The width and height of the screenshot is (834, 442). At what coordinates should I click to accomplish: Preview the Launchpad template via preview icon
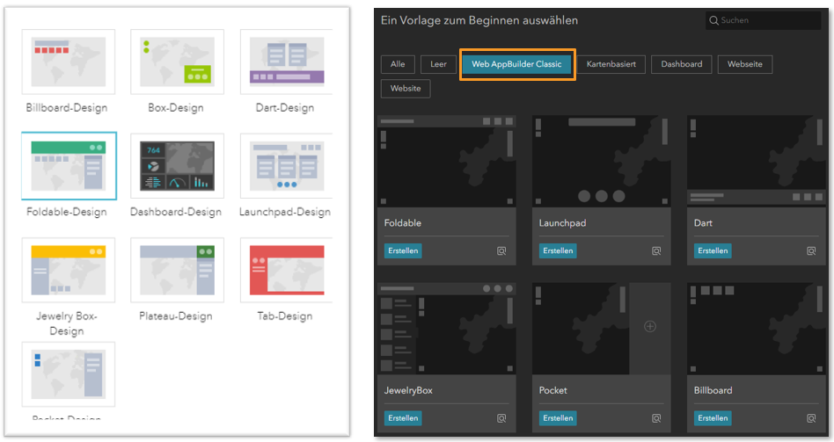tap(656, 250)
